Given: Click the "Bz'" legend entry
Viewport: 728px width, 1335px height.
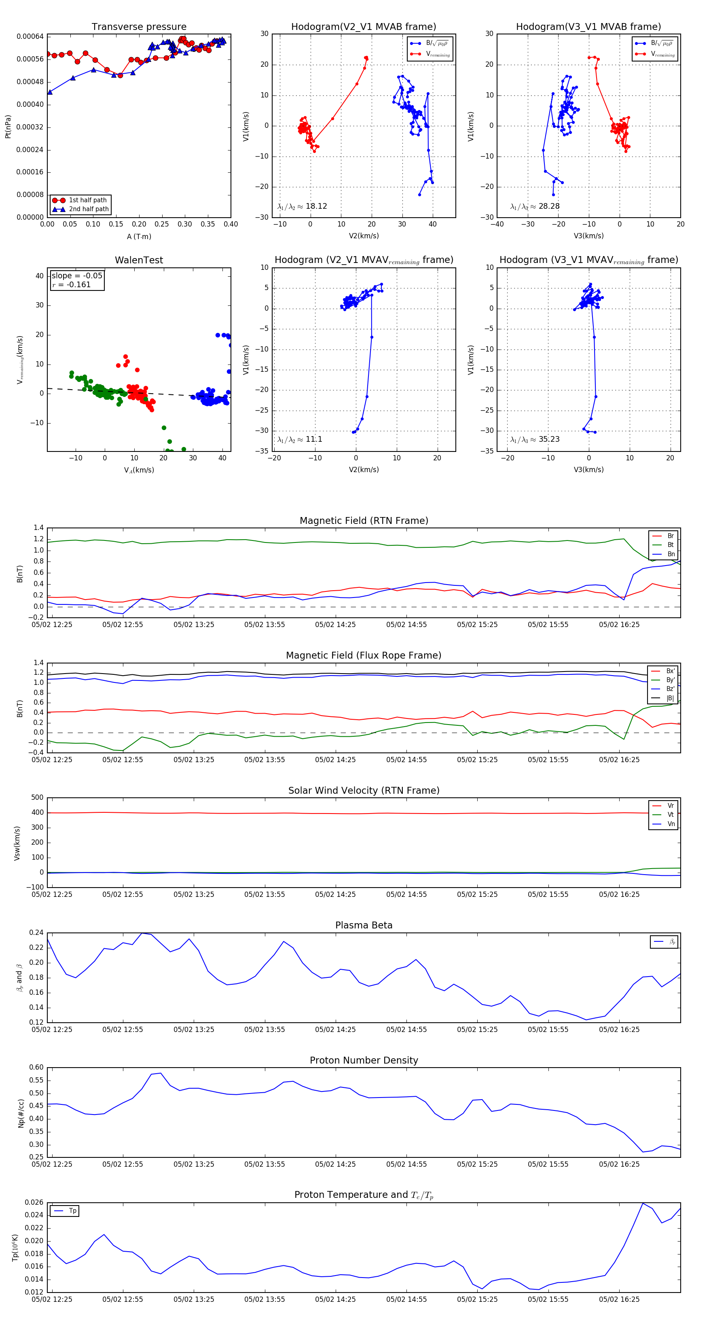Looking at the screenshot, I should tap(663, 689).
